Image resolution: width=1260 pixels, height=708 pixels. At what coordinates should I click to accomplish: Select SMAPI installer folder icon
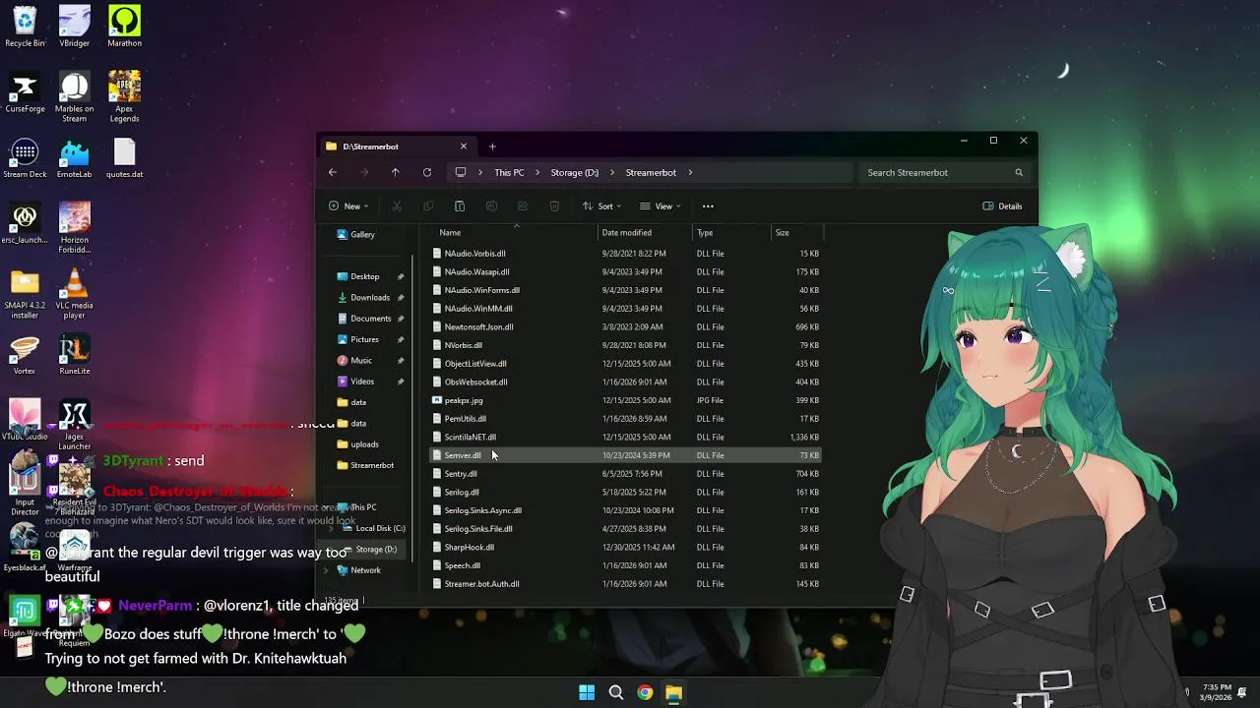pos(25,294)
